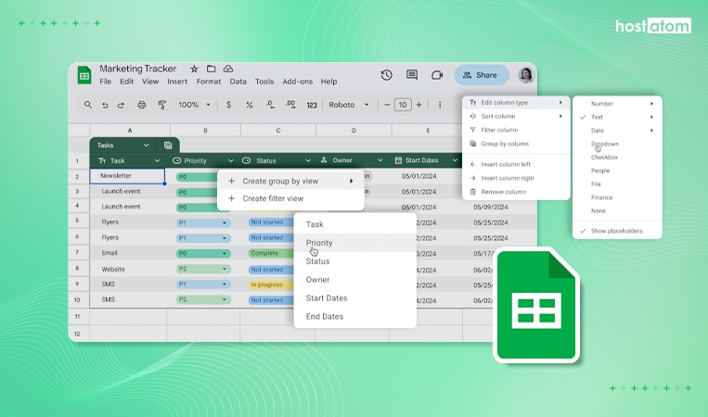This screenshot has height=417, width=708.
Task: Open the Owner column header dropdown
Action: click(x=380, y=160)
